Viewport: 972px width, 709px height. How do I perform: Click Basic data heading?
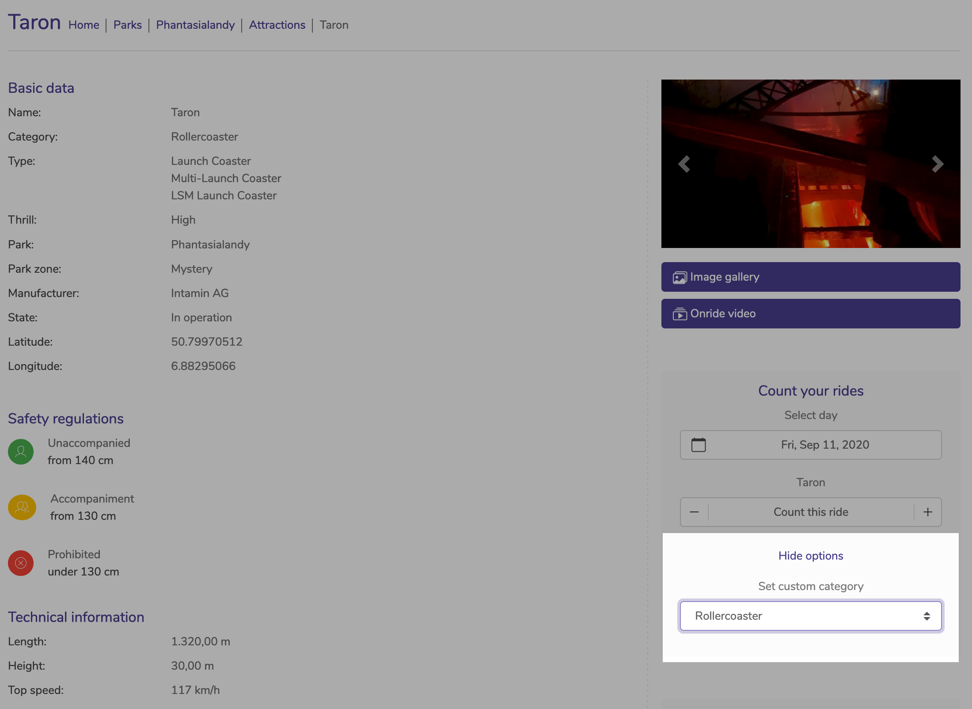41,88
